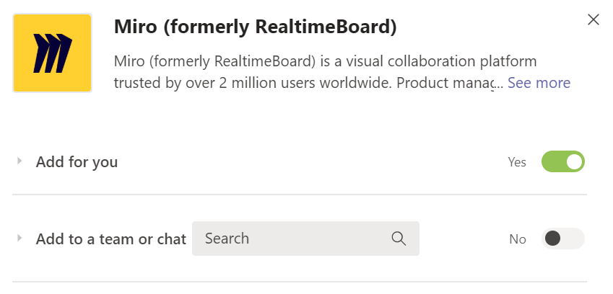Click the Search placeholder text
The height and width of the screenshot is (294, 613).
[227, 239]
